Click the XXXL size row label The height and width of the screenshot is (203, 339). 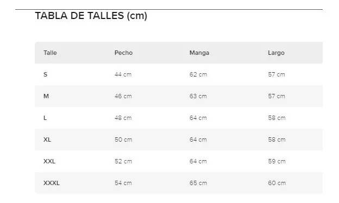click(x=52, y=183)
